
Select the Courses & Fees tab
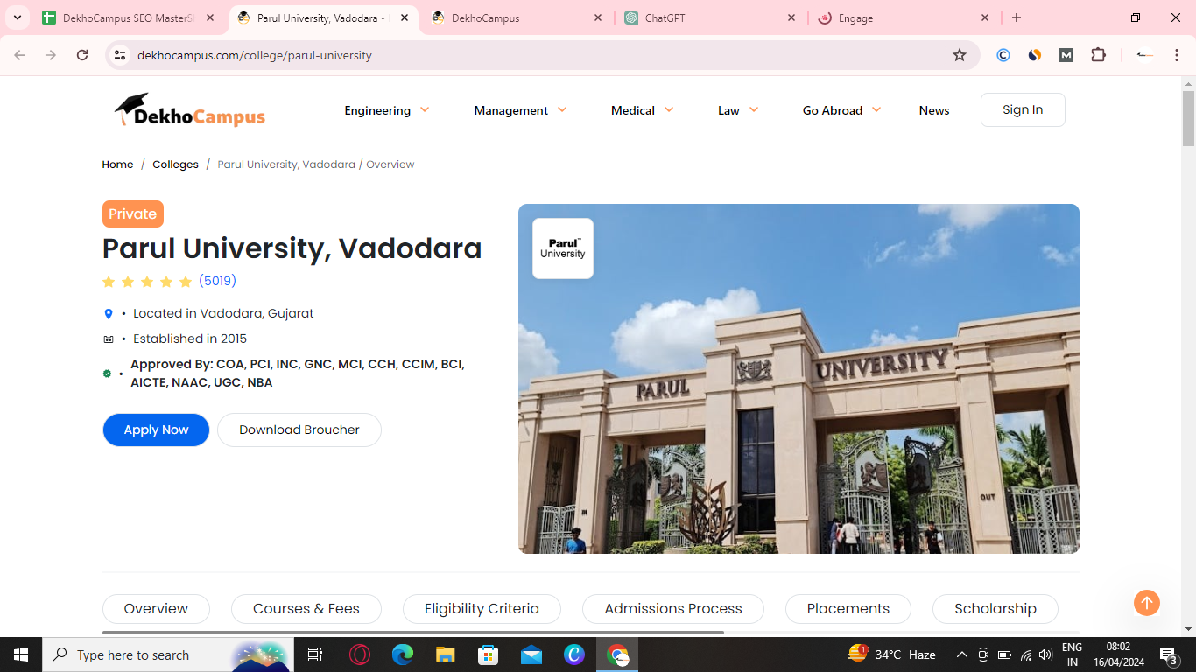coord(306,609)
